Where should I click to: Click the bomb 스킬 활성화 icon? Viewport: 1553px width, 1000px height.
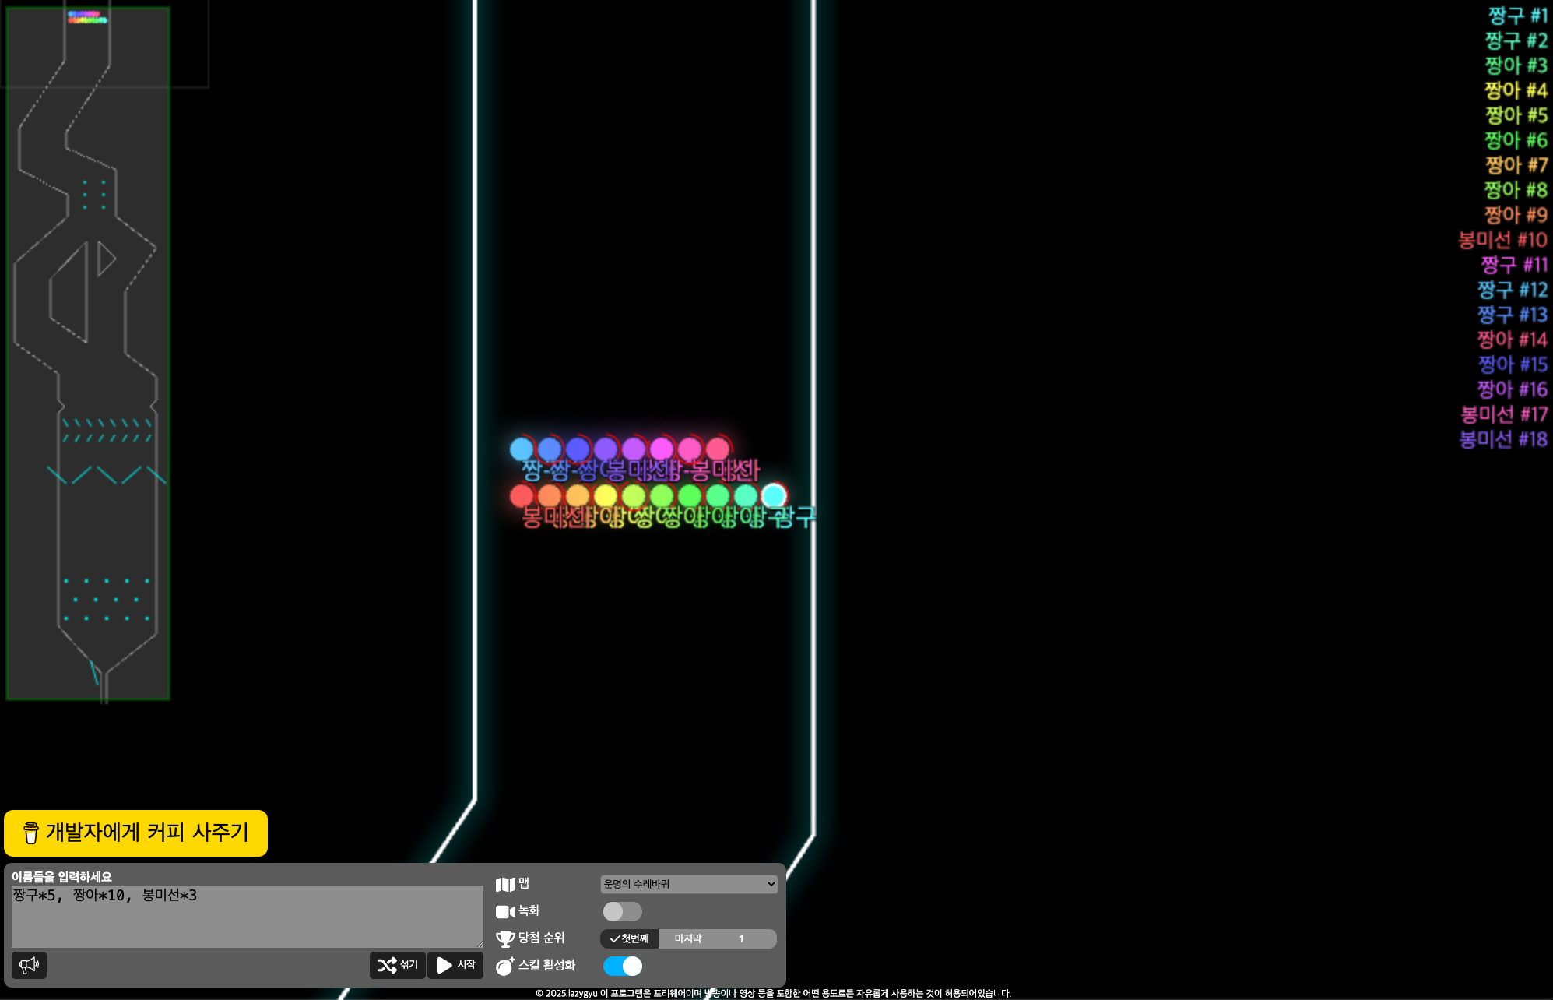pos(505,966)
